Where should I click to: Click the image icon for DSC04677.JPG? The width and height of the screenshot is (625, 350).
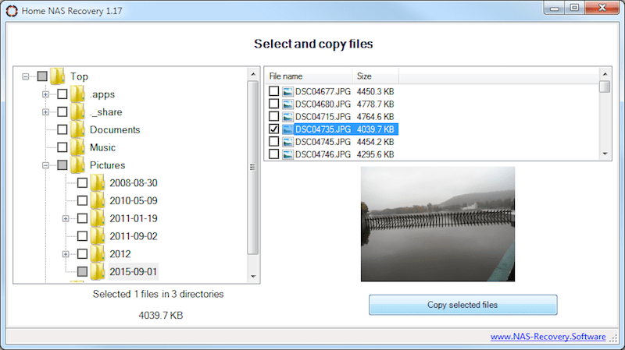point(287,91)
